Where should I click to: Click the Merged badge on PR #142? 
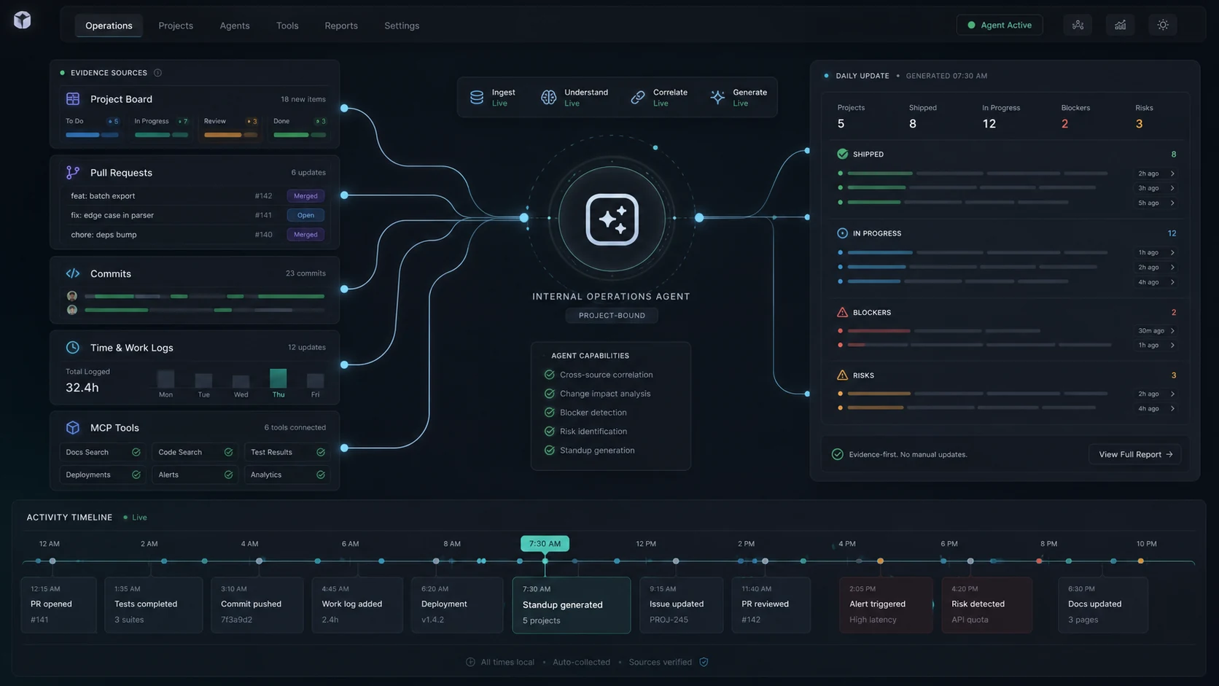click(x=305, y=196)
